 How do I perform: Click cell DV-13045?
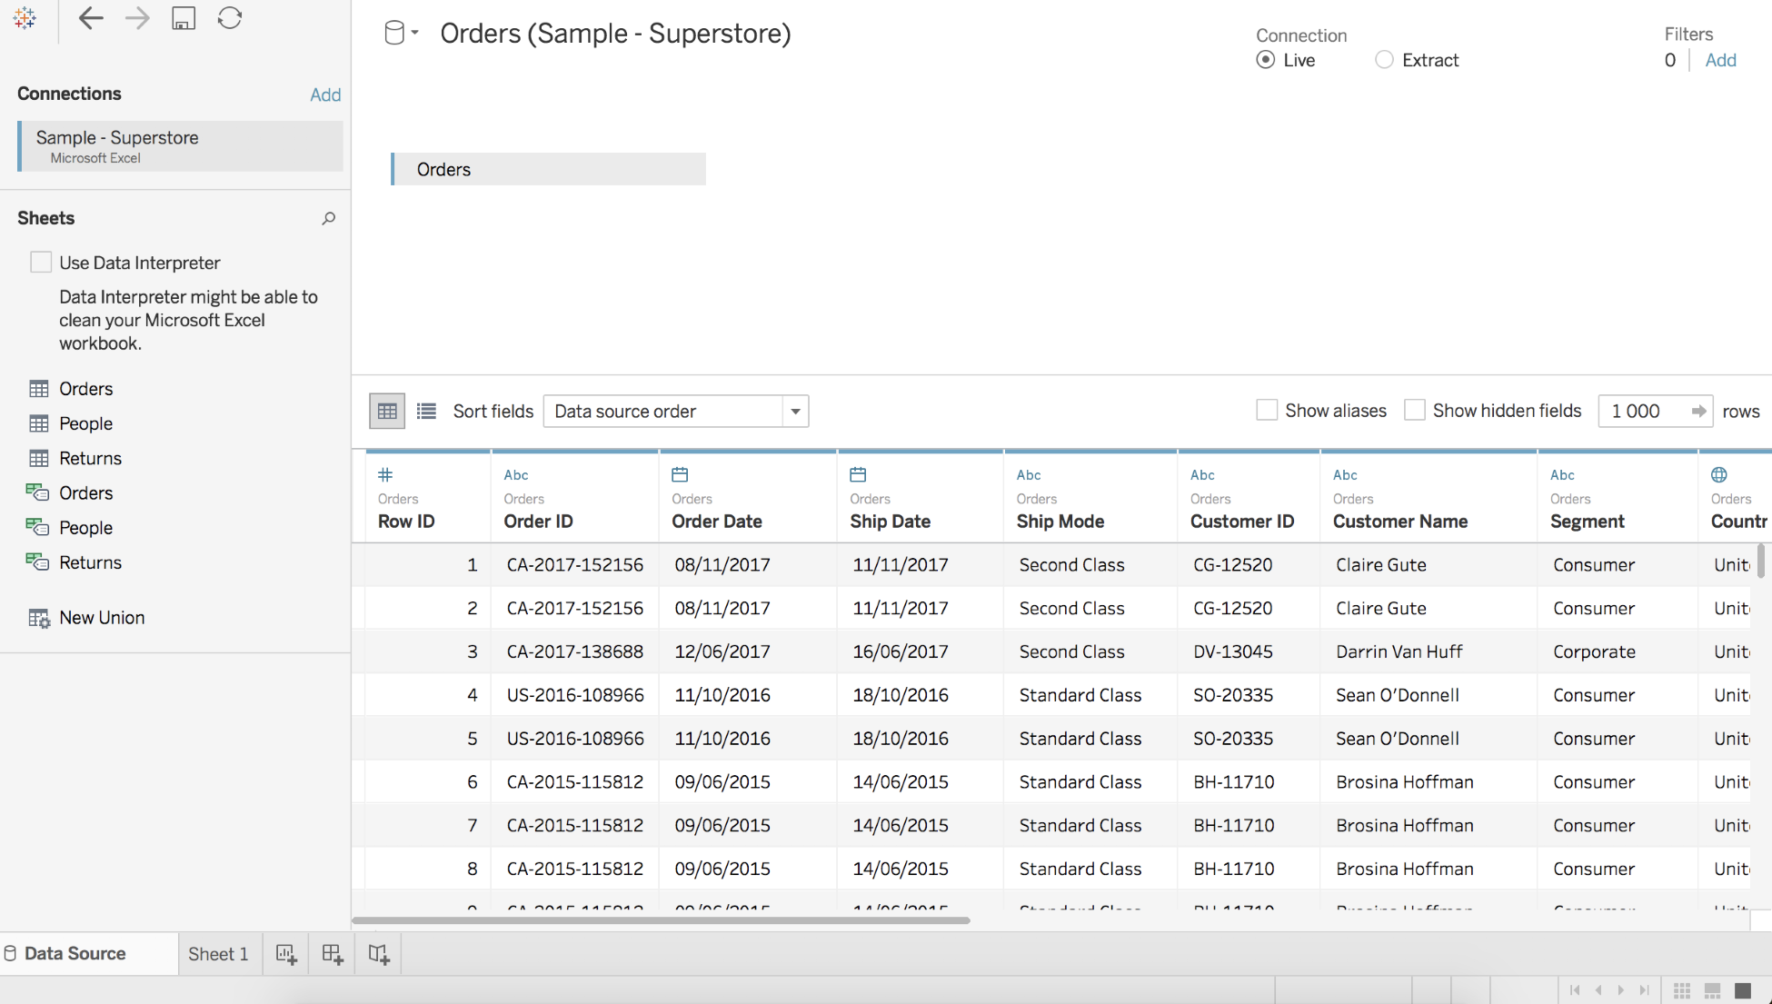pyautogui.click(x=1248, y=651)
